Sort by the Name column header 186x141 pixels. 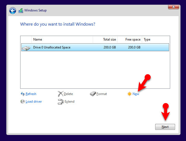click(62, 39)
